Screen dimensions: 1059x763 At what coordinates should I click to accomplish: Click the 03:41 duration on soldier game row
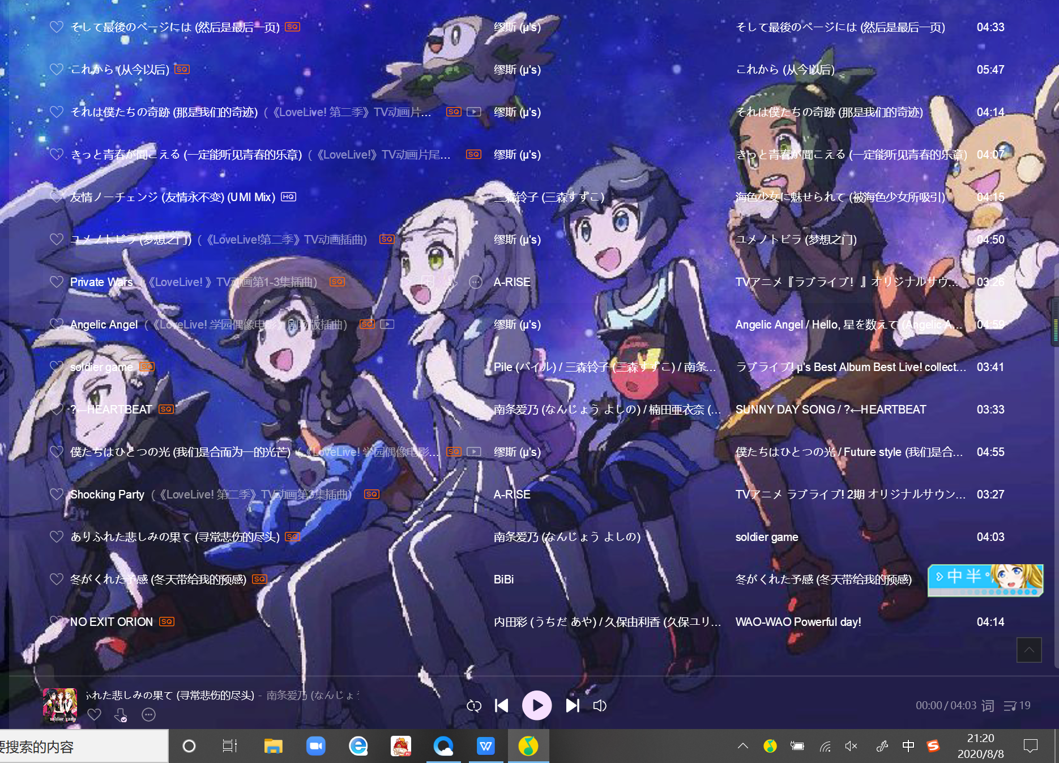click(990, 367)
